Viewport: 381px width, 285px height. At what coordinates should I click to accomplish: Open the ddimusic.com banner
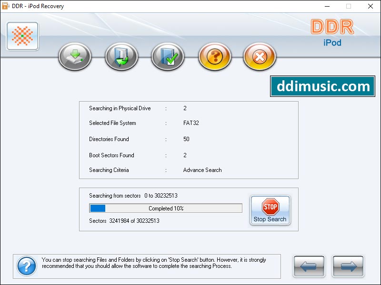(323, 86)
